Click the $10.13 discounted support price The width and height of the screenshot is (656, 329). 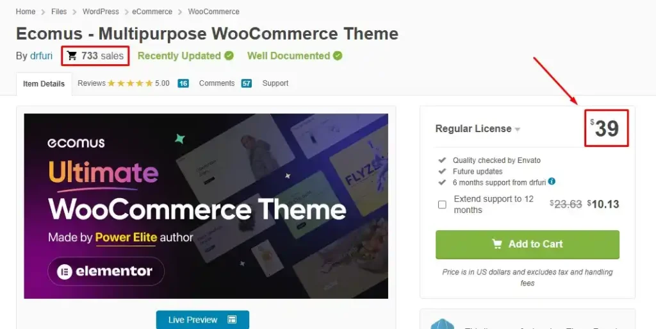603,205
